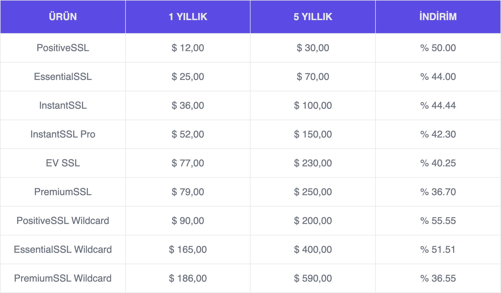This screenshot has height=293, width=501.
Task: Select the $ 590,00 five-year price
Action: 313,278
